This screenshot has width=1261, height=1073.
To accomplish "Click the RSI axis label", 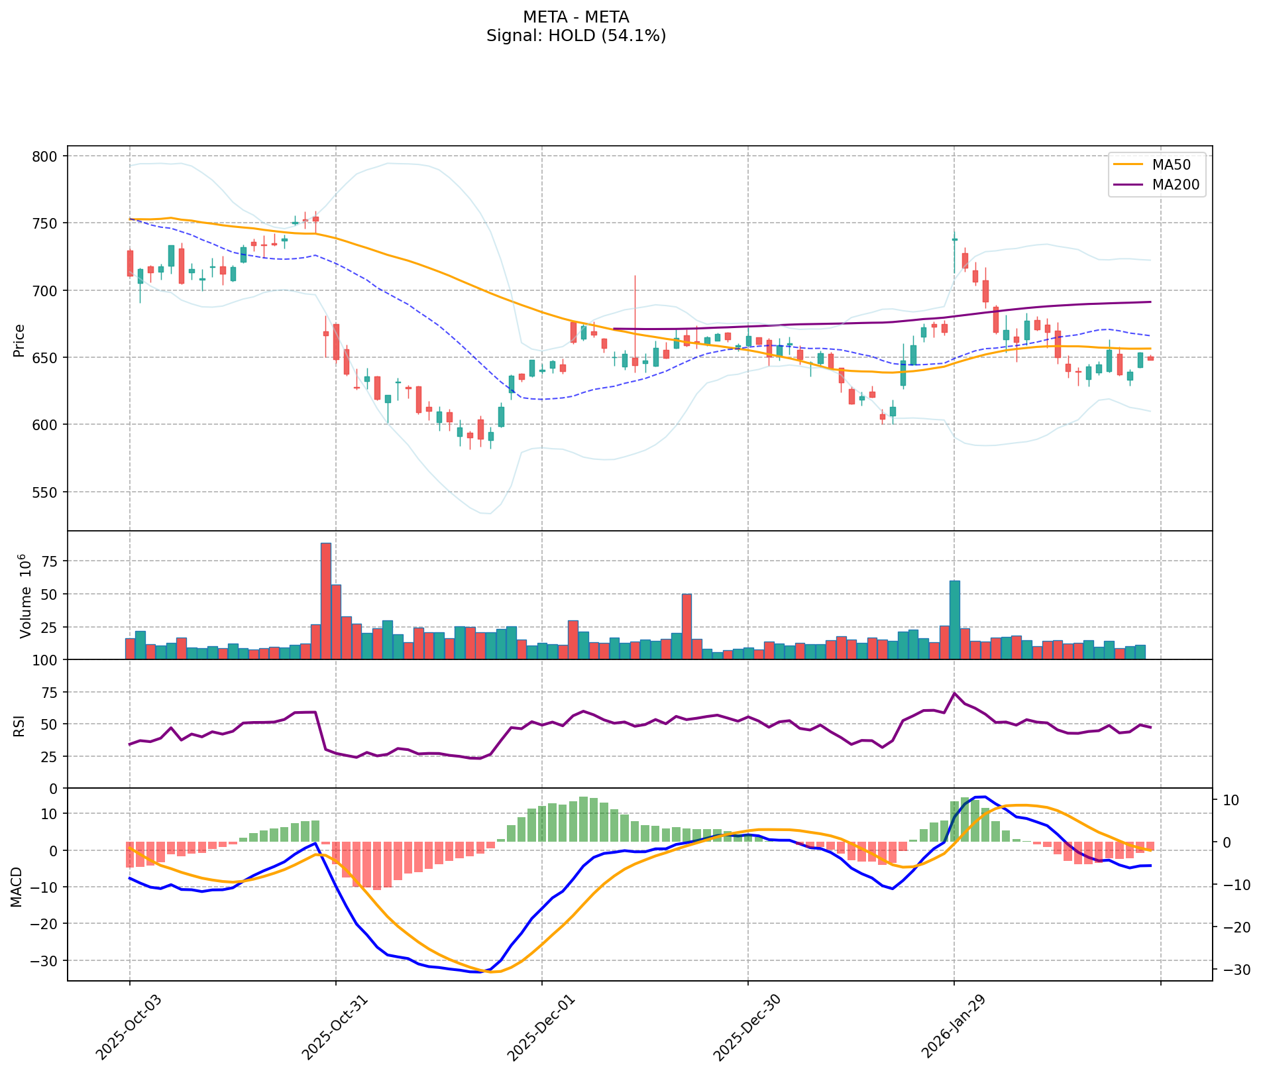I will (19, 725).
